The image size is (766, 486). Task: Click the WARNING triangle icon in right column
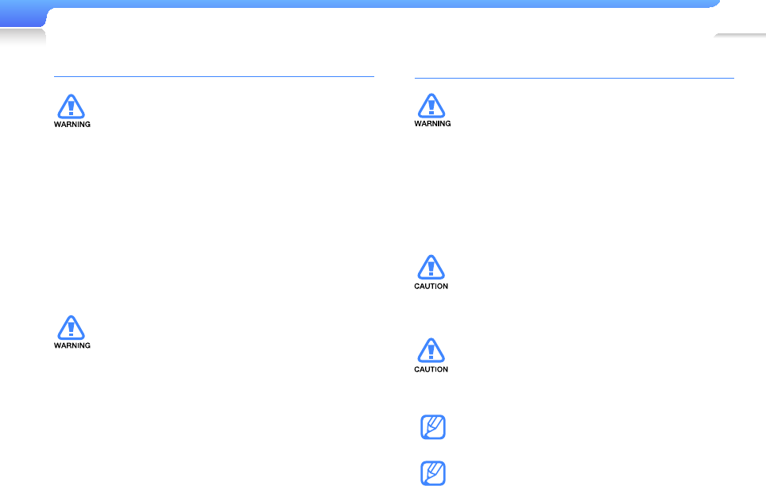[431, 106]
